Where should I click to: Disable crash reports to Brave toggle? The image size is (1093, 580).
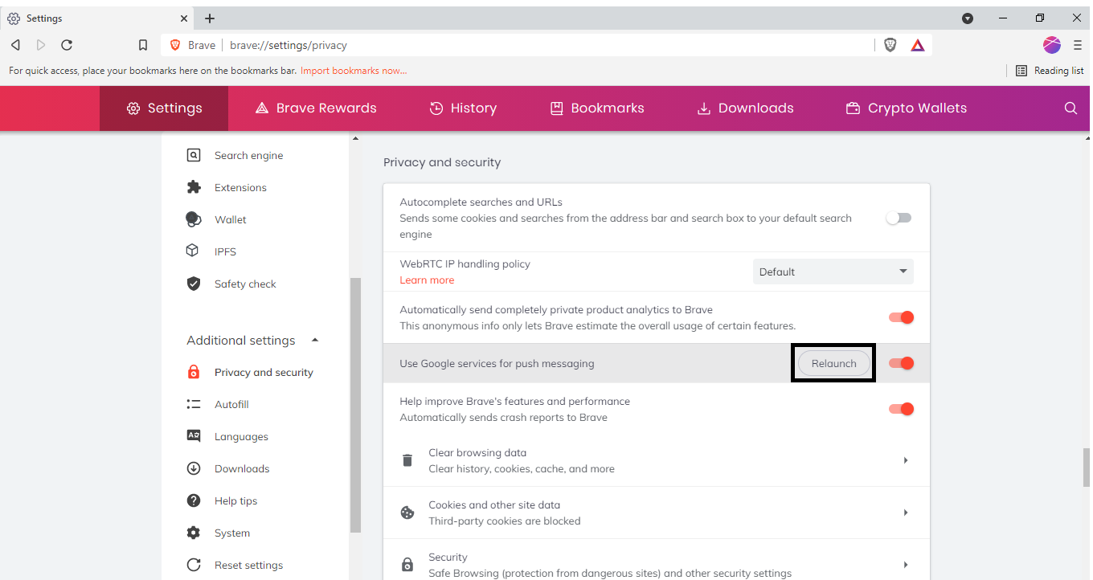tap(902, 409)
